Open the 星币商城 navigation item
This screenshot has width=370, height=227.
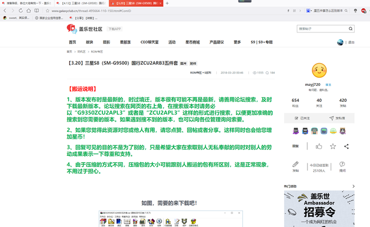(x=192, y=42)
